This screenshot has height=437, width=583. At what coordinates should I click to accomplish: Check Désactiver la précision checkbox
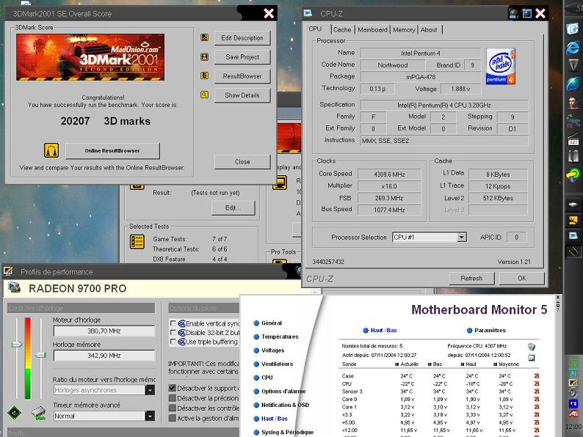pyautogui.click(x=172, y=397)
